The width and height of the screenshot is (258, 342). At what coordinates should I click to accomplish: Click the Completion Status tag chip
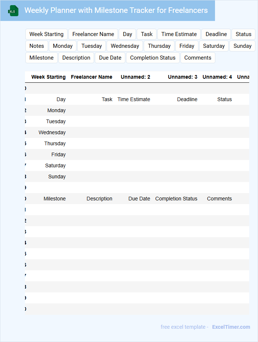click(153, 58)
